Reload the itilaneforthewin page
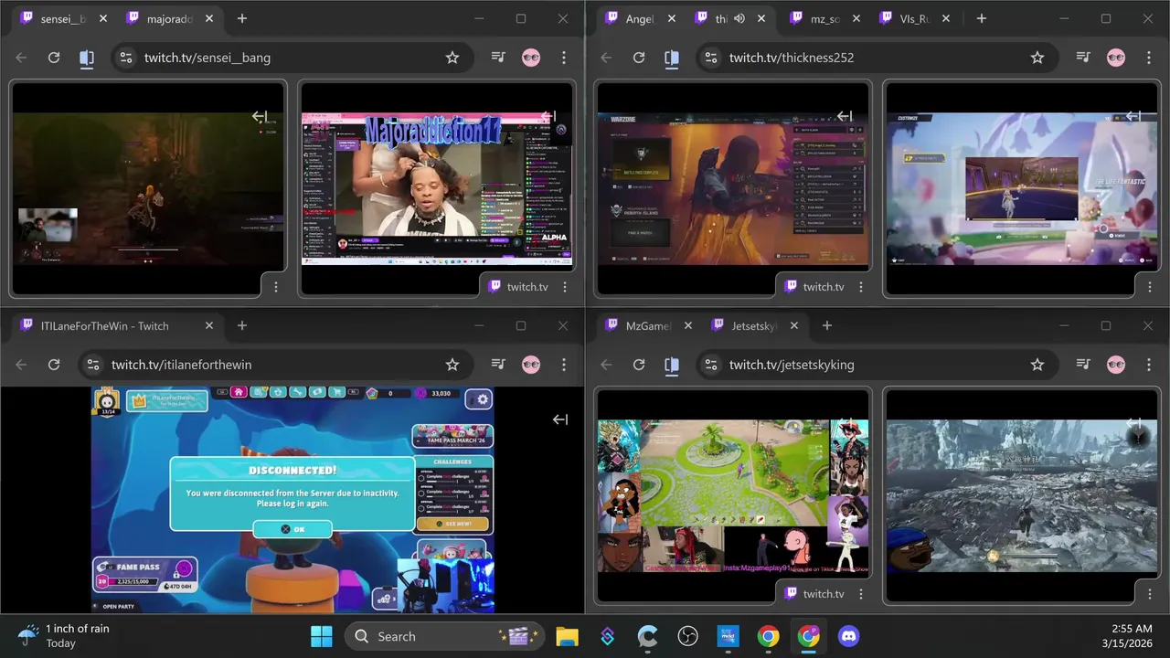The height and width of the screenshot is (658, 1170). coord(54,365)
